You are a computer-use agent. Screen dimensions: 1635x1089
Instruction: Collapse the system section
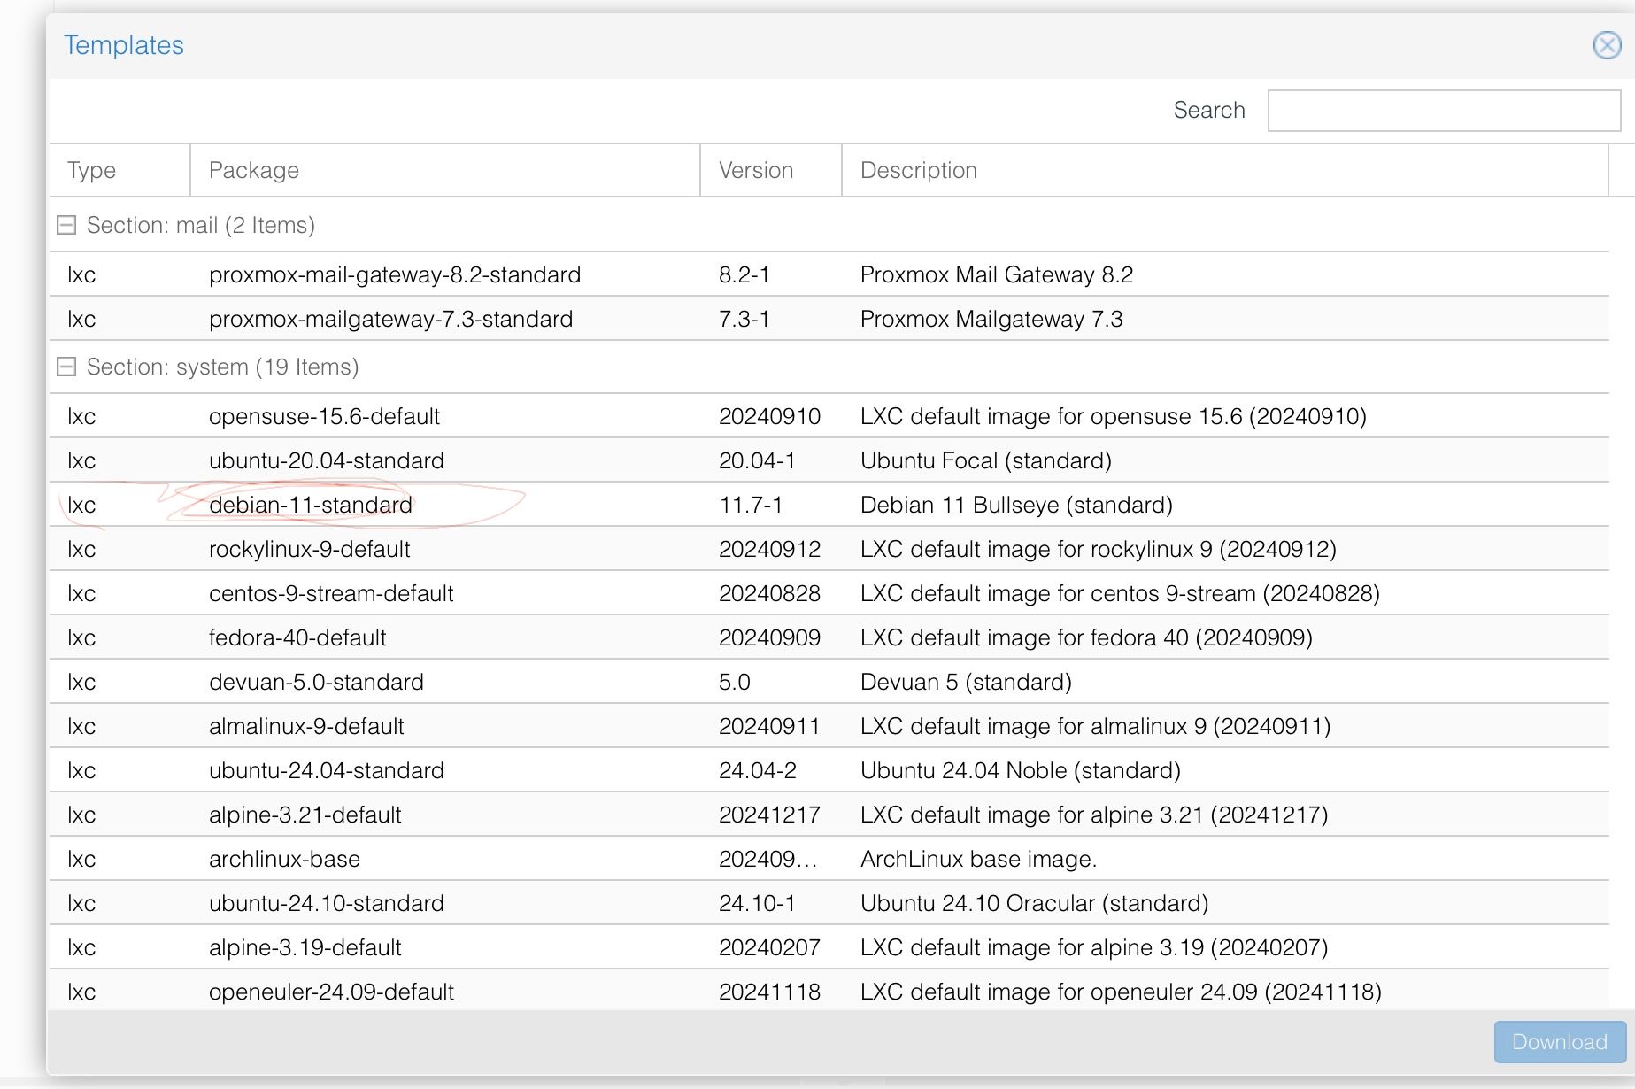coord(66,367)
